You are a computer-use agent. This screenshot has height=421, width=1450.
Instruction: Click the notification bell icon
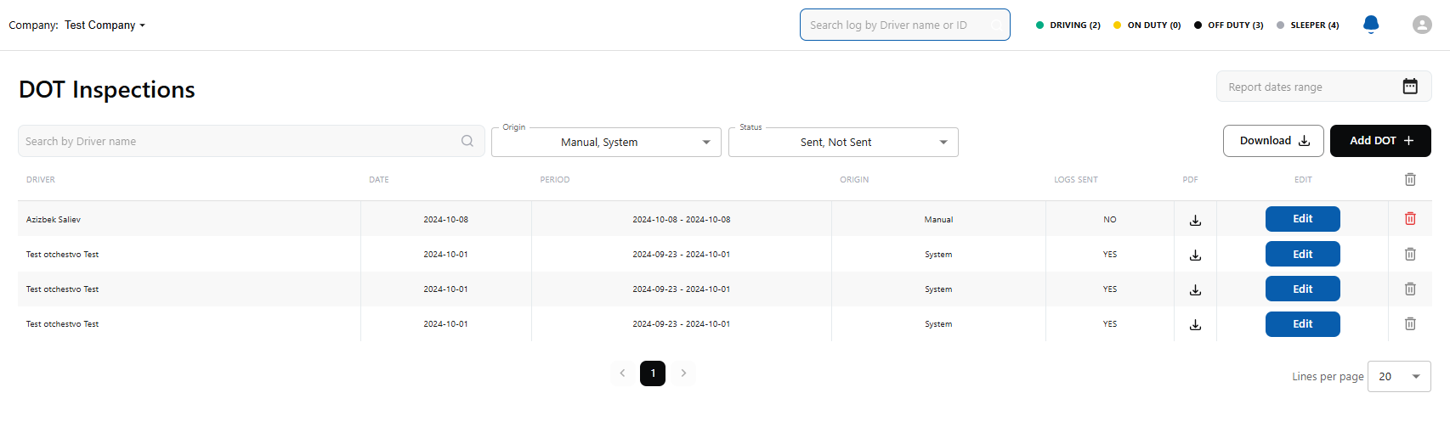click(x=1370, y=25)
